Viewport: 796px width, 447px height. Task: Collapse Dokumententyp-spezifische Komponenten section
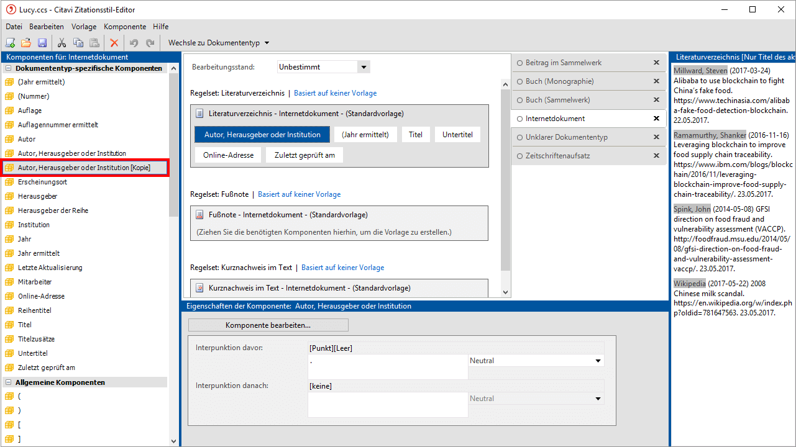pyautogui.click(x=9, y=68)
